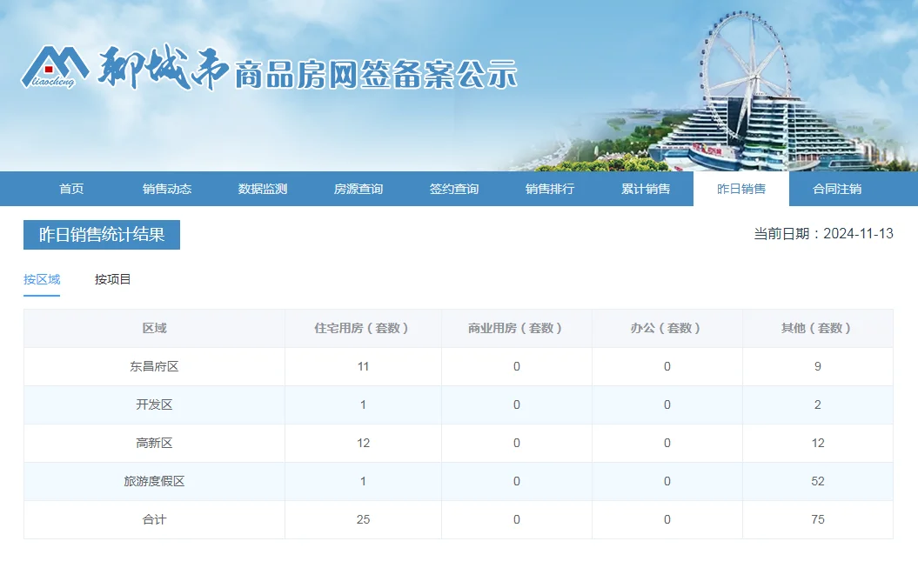Click the 旅游度假区 region cell
This screenshot has width=918, height=568.
coord(154,481)
